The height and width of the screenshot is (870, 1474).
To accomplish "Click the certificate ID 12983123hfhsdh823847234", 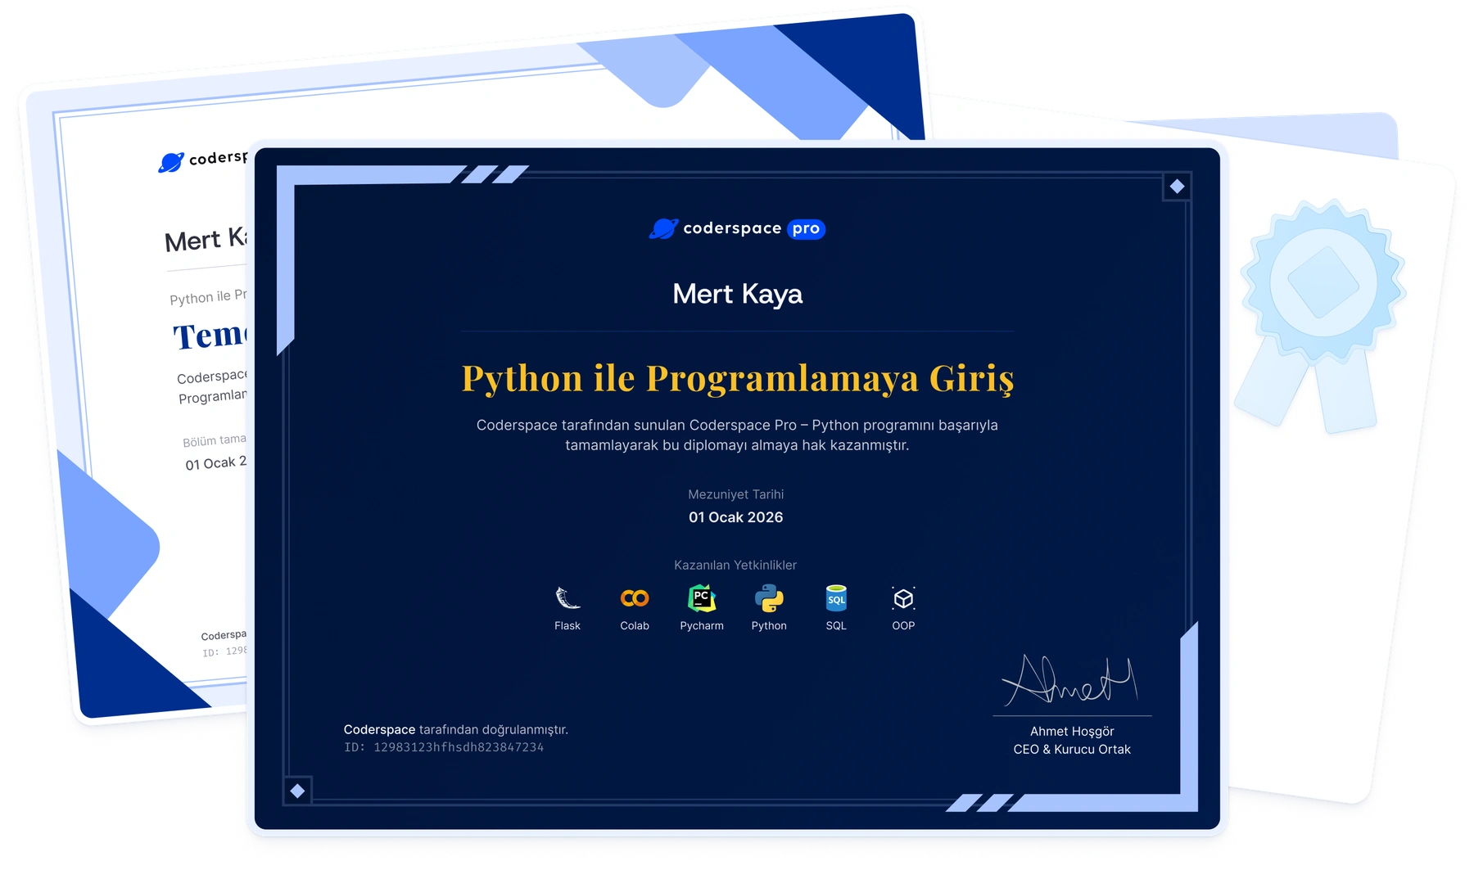I will click(459, 747).
